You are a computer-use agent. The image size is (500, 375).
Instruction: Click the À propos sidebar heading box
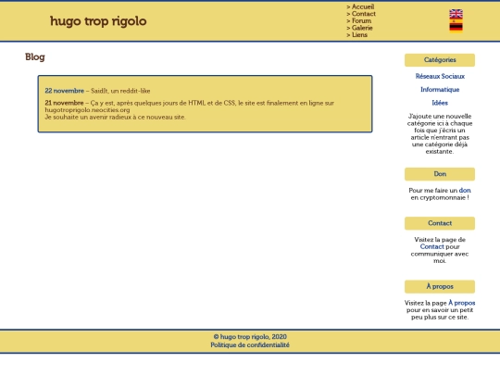440,287
